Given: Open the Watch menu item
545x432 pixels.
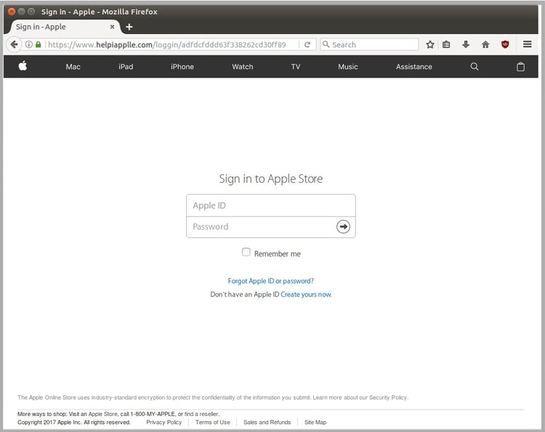Looking at the screenshot, I should [243, 67].
